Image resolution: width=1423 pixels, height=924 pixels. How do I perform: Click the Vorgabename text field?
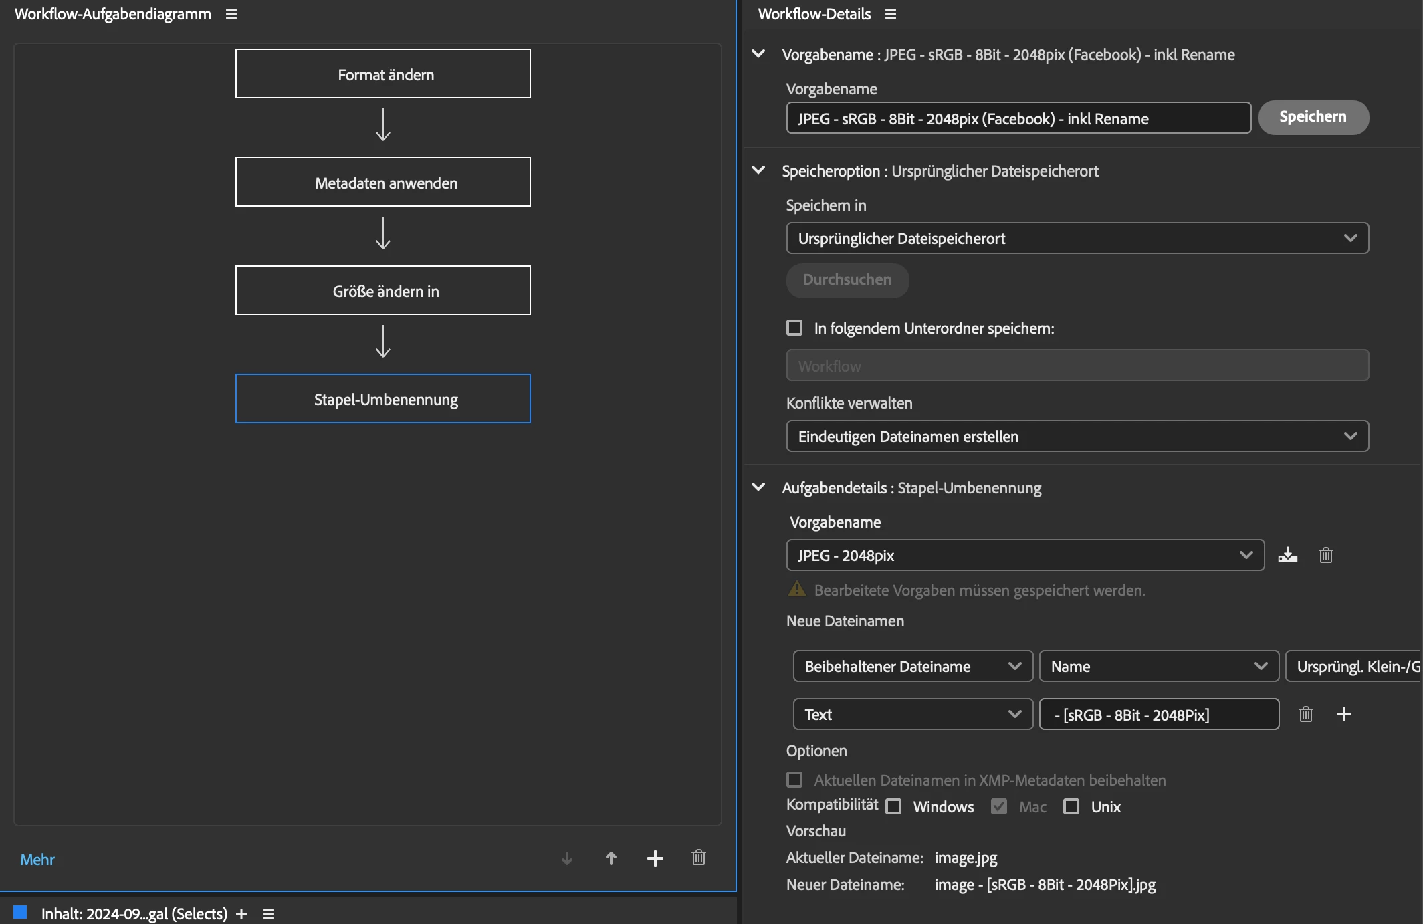1018,118
